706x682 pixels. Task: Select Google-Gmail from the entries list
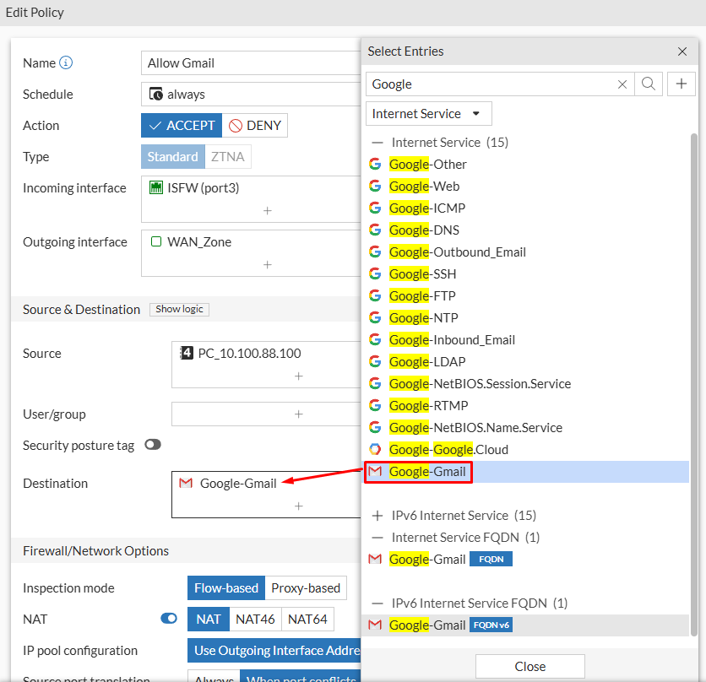(418, 471)
